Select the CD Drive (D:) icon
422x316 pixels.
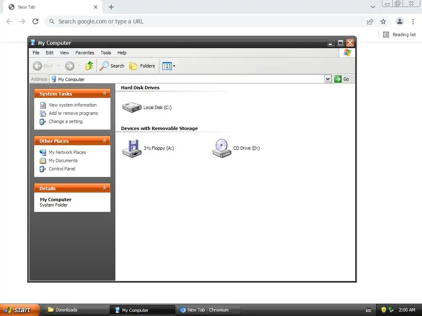(x=222, y=148)
